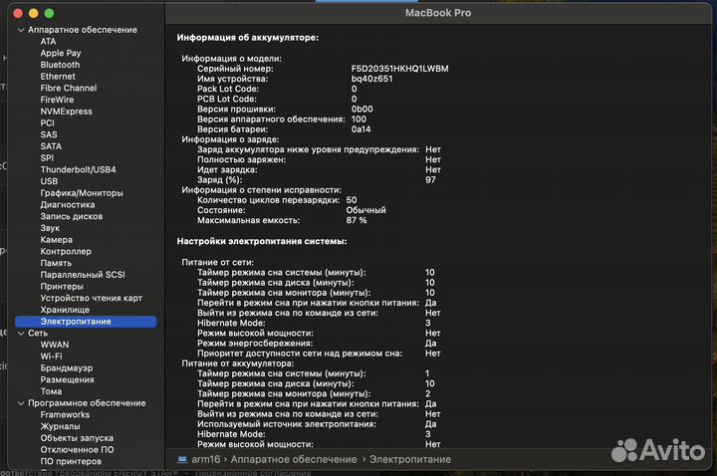Open Брандмауэр info
The image size is (717, 476).
tap(67, 368)
